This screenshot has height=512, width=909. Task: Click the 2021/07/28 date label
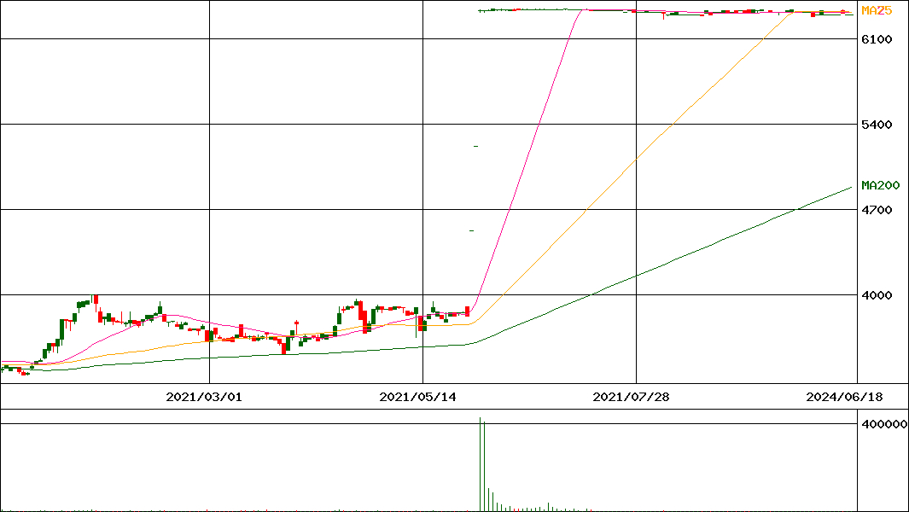631,397
